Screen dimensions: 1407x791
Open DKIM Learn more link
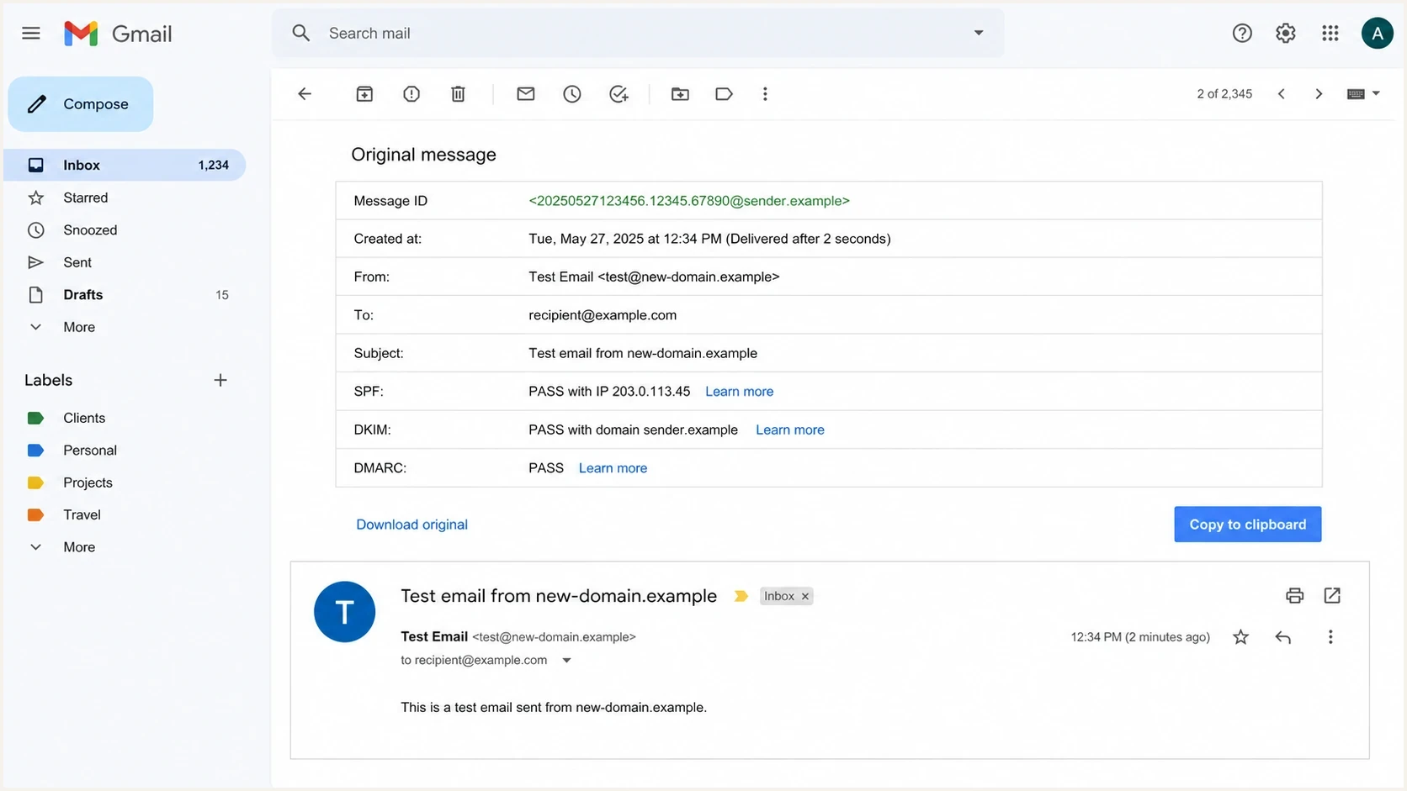(790, 430)
